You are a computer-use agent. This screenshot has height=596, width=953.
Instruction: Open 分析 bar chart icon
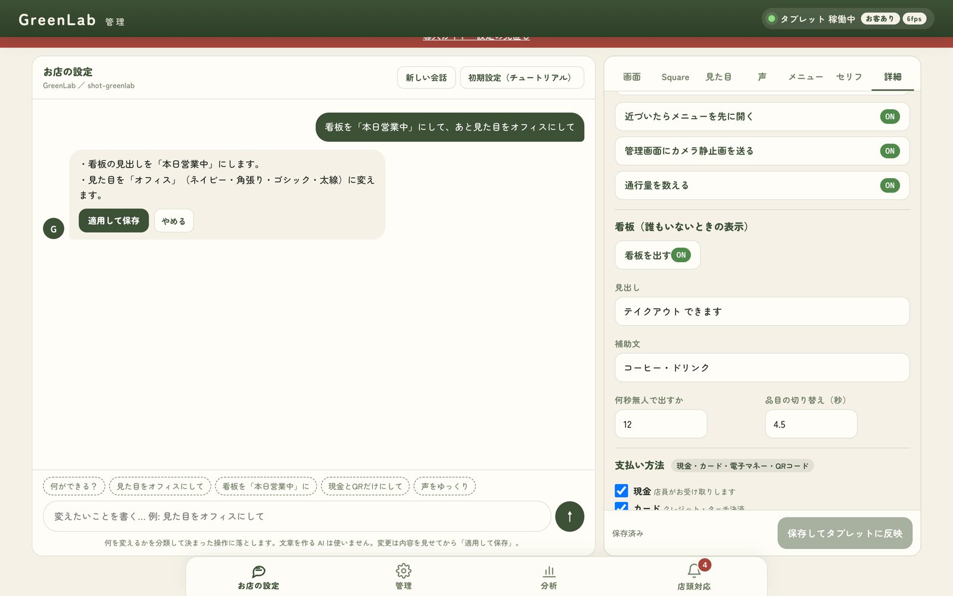[549, 571]
